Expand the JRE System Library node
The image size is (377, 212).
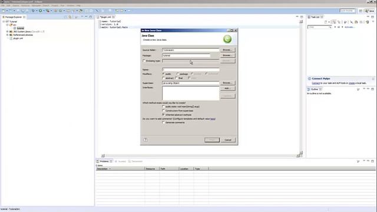tap(7, 31)
